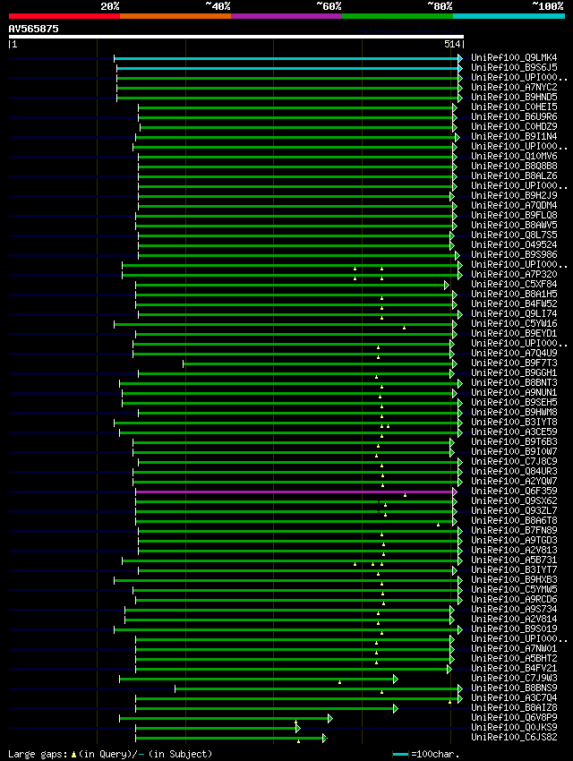This screenshot has height=761, width=573.
Task: Select UniRef100_Q10MV6 entry
Action: [514, 157]
